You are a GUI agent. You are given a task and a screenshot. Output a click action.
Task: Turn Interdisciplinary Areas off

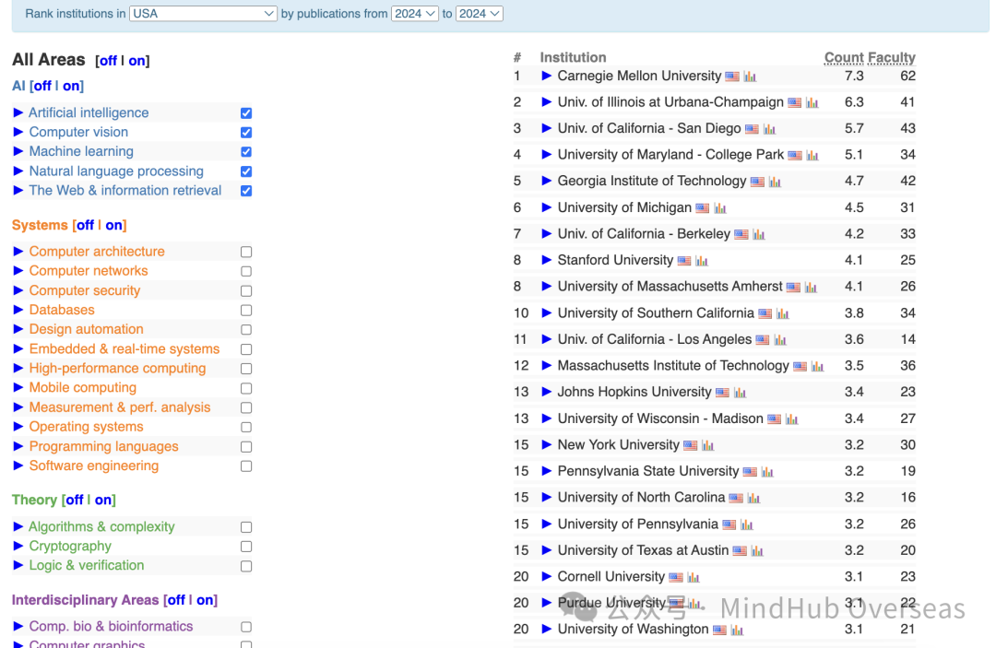coord(176,600)
